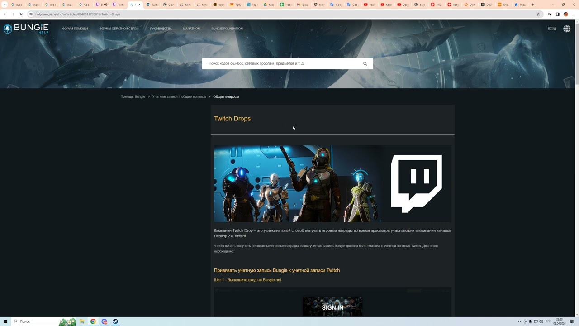Open Общие вопросы breadcrumb
This screenshot has height=326, width=579.
[x=226, y=96]
